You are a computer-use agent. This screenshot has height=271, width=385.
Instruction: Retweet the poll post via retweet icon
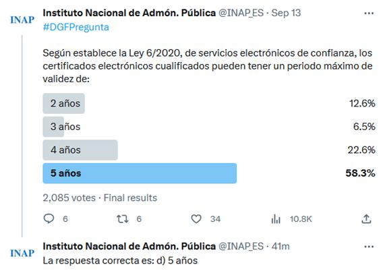[122, 218]
